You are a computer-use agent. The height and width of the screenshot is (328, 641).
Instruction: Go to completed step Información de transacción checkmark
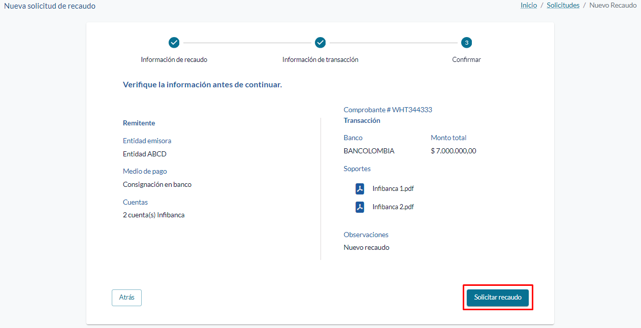click(x=320, y=43)
